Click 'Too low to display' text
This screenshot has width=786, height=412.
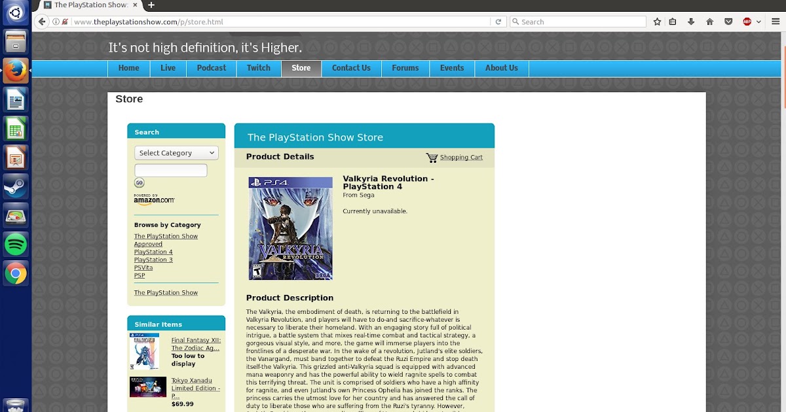click(x=188, y=360)
